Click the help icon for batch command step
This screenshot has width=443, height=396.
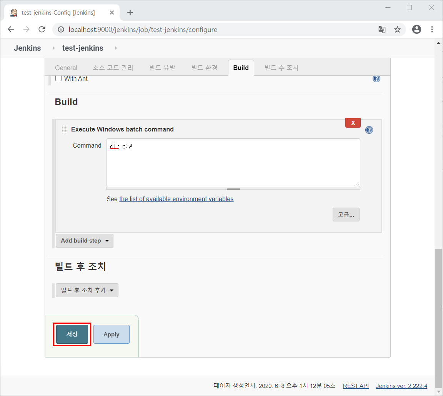tap(369, 130)
